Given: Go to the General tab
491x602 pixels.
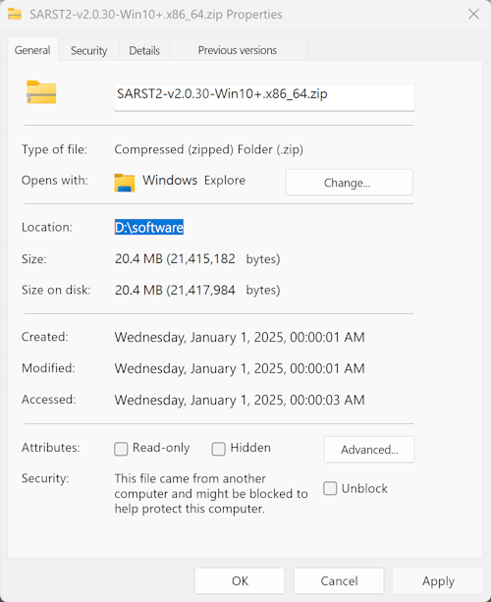Looking at the screenshot, I should click(x=32, y=50).
